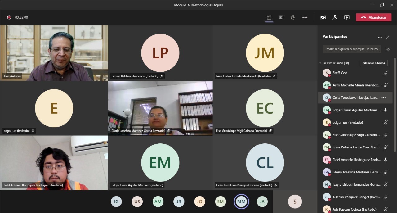
Task: Click the muted mic icon beside Staff-Ceci
Action: click(386, 73)
